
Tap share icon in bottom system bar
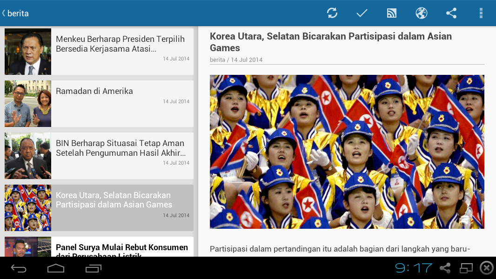coord(445,268)
